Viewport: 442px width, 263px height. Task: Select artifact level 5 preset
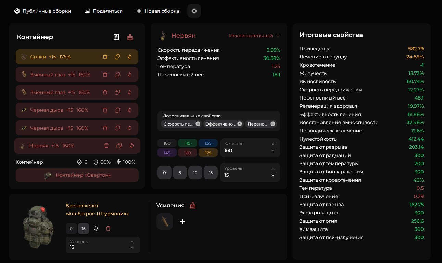(180, 172)
